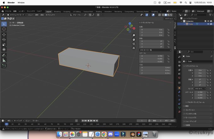The height and width of the screenshot is (139, 214).
Task: Expand the インスタンス化 section
Action: 190,114
